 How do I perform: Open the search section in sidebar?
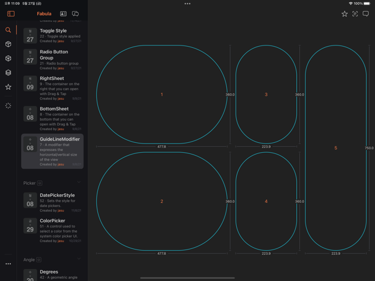click(8, 30)
